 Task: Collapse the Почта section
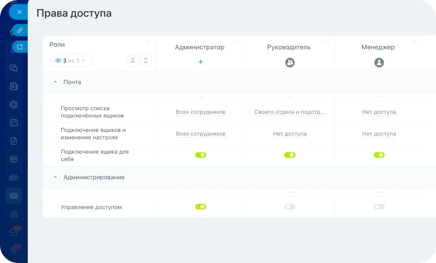tap(55, 82)
